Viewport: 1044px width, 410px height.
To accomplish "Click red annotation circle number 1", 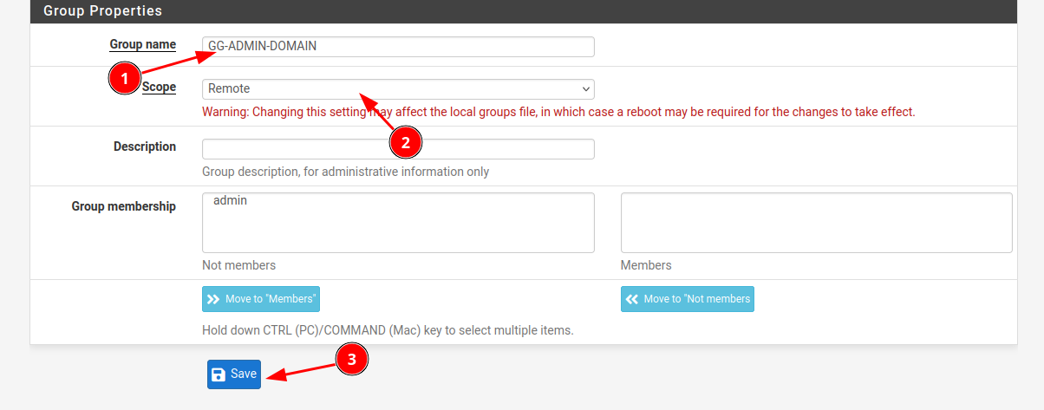I will tap(124, 80).
